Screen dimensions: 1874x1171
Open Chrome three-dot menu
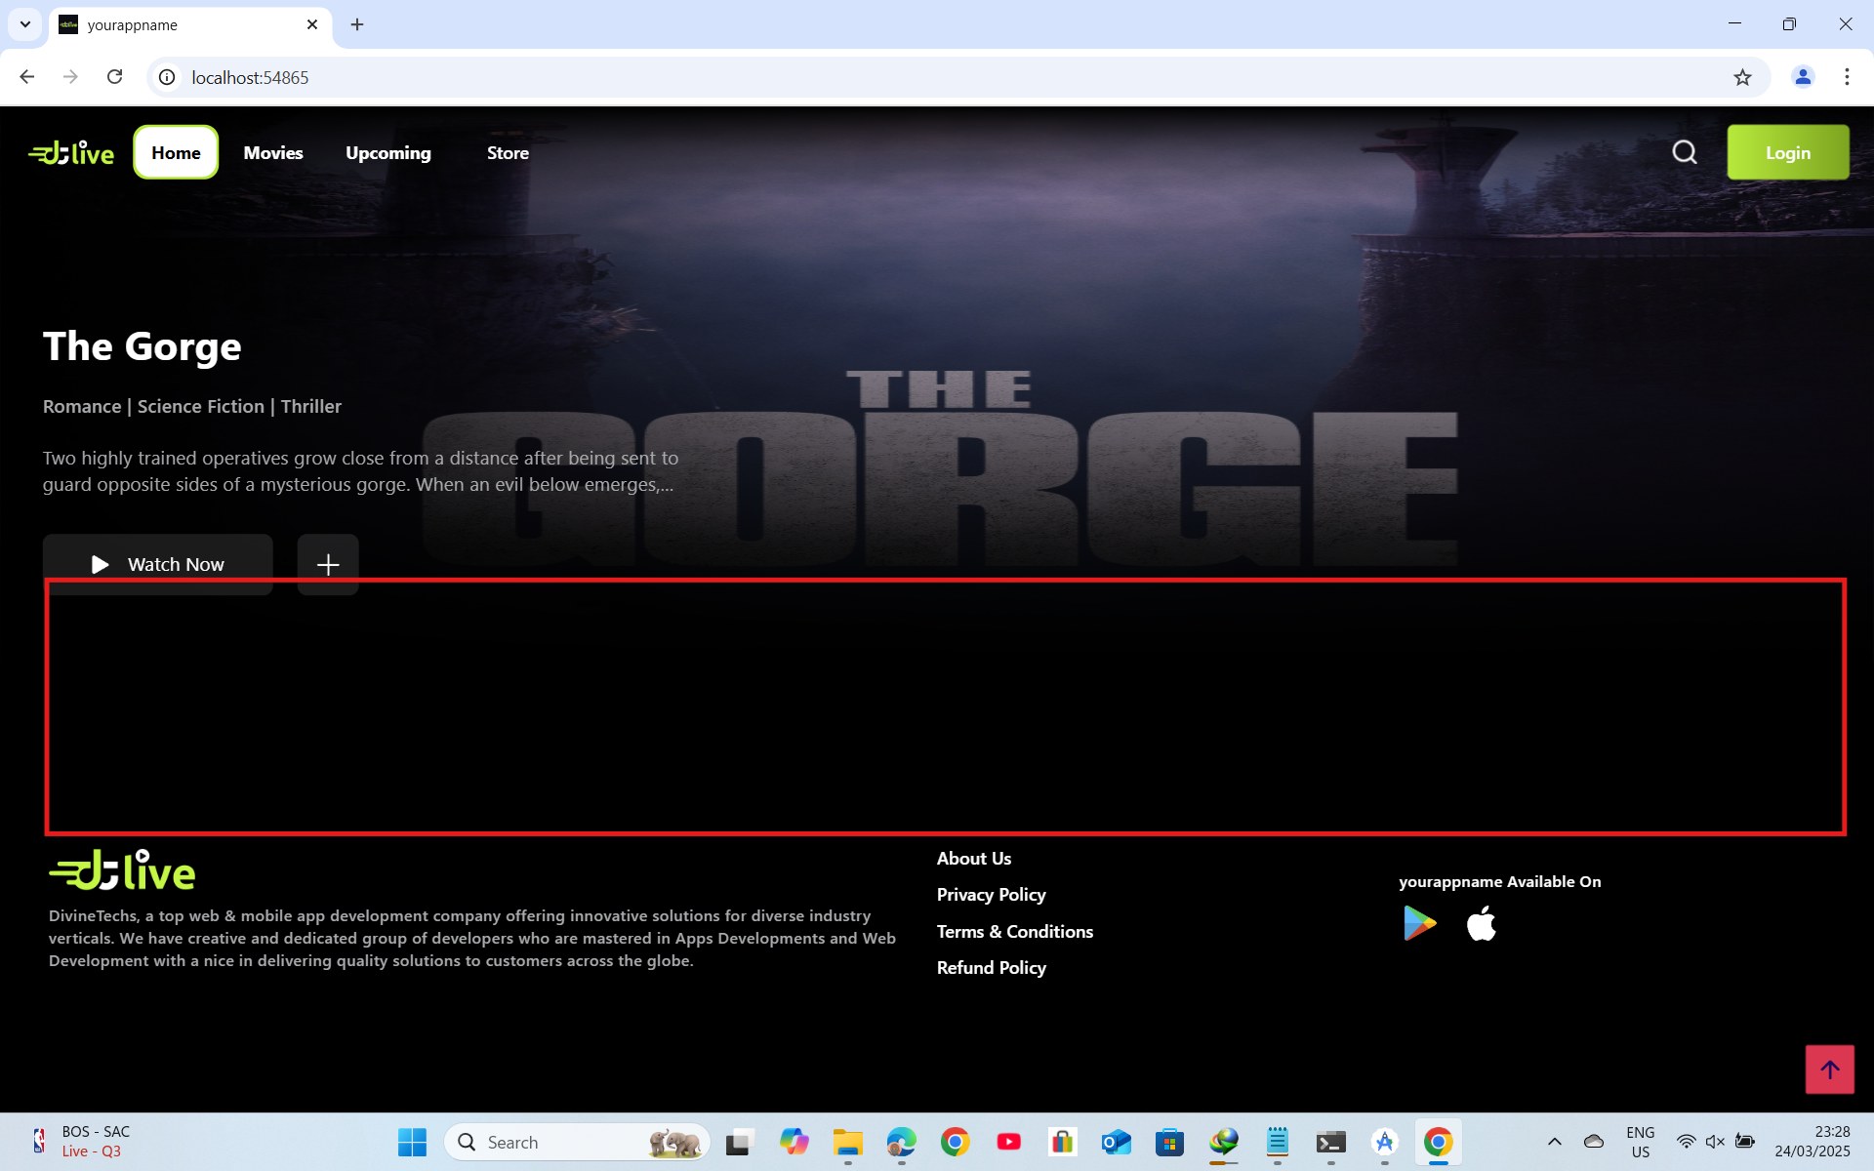[1847, 77]
